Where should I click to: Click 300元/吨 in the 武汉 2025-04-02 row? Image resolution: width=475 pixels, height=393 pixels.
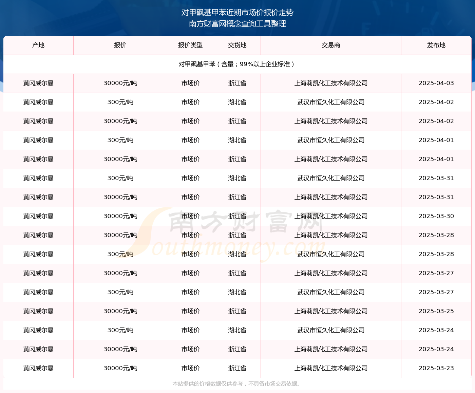[120, 102]
